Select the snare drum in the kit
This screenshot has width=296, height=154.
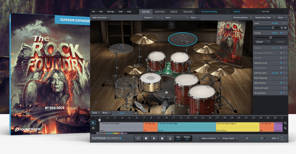pyautogui.click(x=150, y=82)
